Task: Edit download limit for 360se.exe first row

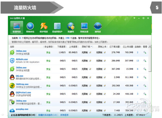Action: tap(90, 53)
